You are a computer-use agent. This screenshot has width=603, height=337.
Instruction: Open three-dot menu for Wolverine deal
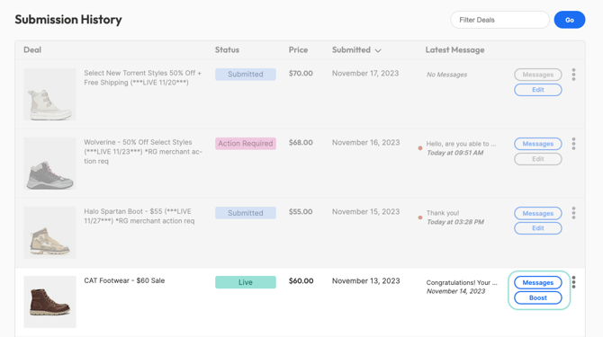[573, 144]
